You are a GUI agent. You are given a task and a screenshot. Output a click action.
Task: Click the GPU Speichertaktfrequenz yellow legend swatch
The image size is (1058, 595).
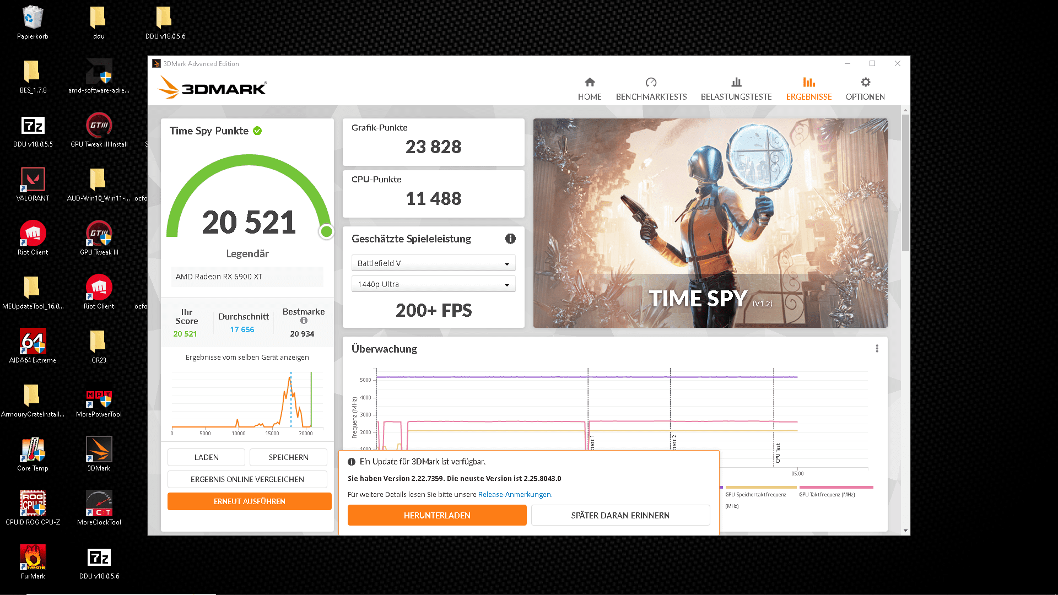[x=761, y=487]
